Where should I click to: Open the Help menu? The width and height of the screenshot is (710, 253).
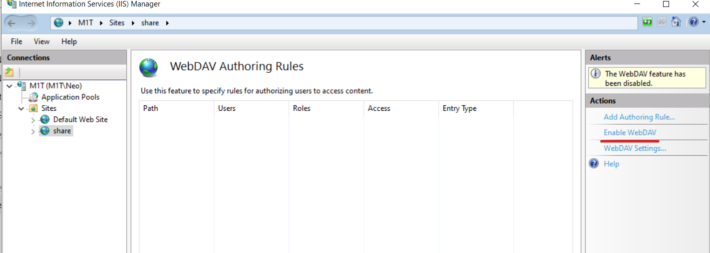pyautogui.click(x=69, y=41)
